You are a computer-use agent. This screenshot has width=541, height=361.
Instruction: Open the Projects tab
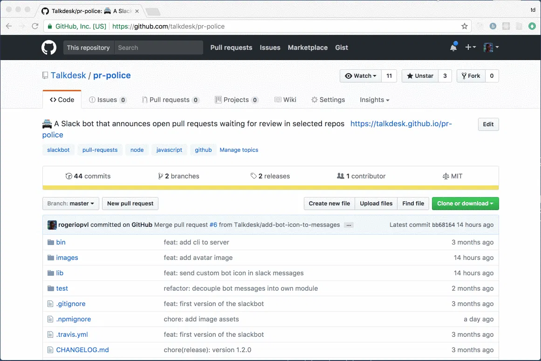coord(237,100)
